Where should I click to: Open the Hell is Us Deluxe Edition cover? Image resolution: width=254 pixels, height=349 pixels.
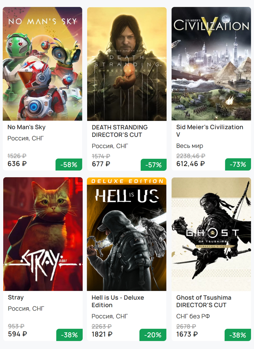coord(127,234)
